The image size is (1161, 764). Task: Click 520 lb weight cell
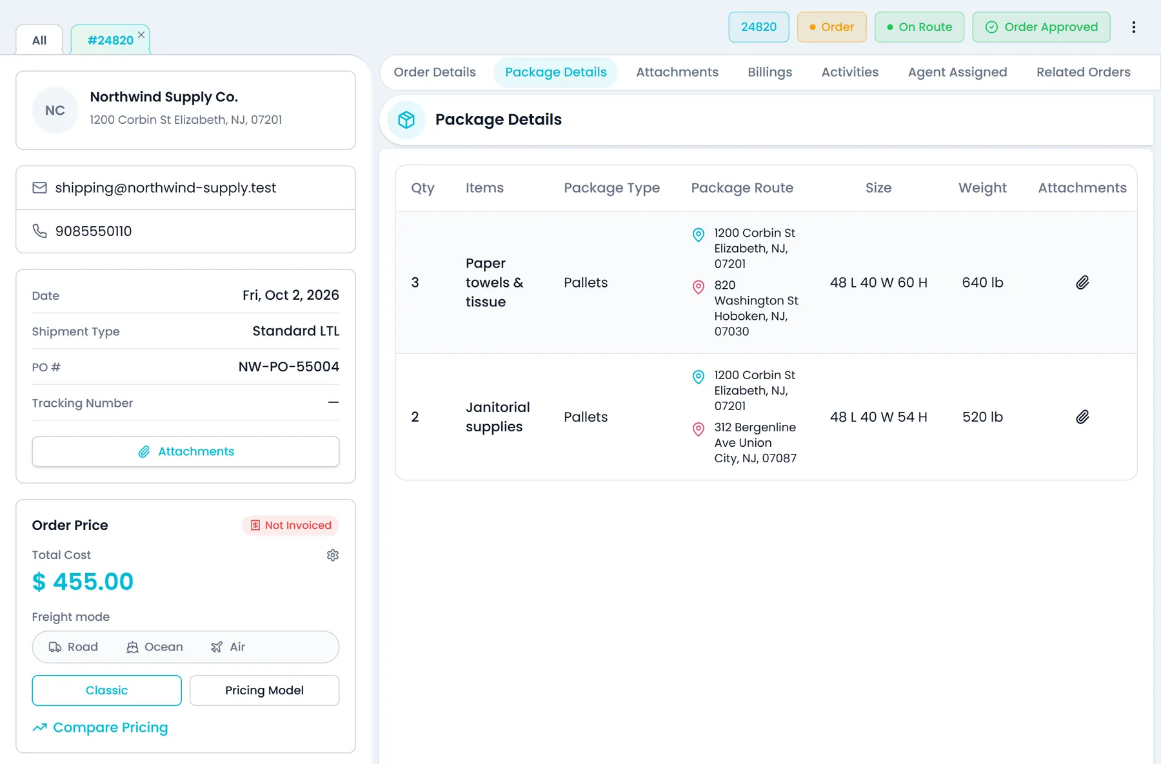[982, 417]
